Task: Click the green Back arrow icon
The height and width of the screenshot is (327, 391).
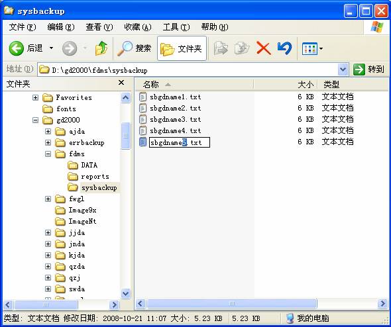Action: click(16, 48)
